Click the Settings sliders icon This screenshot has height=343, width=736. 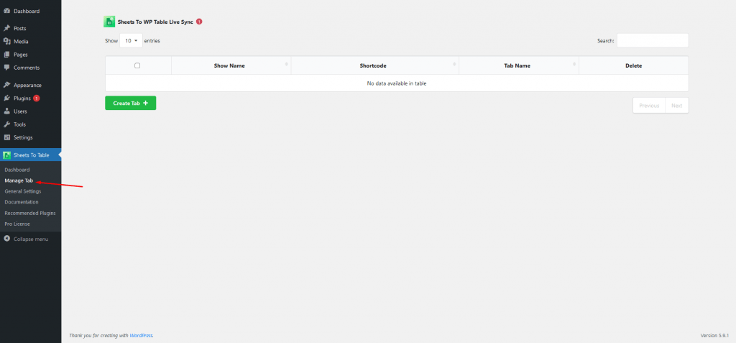click(x=6, y=137)
